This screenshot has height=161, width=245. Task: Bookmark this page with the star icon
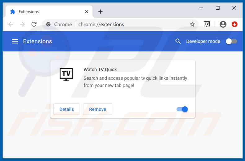tap(192, 24)
